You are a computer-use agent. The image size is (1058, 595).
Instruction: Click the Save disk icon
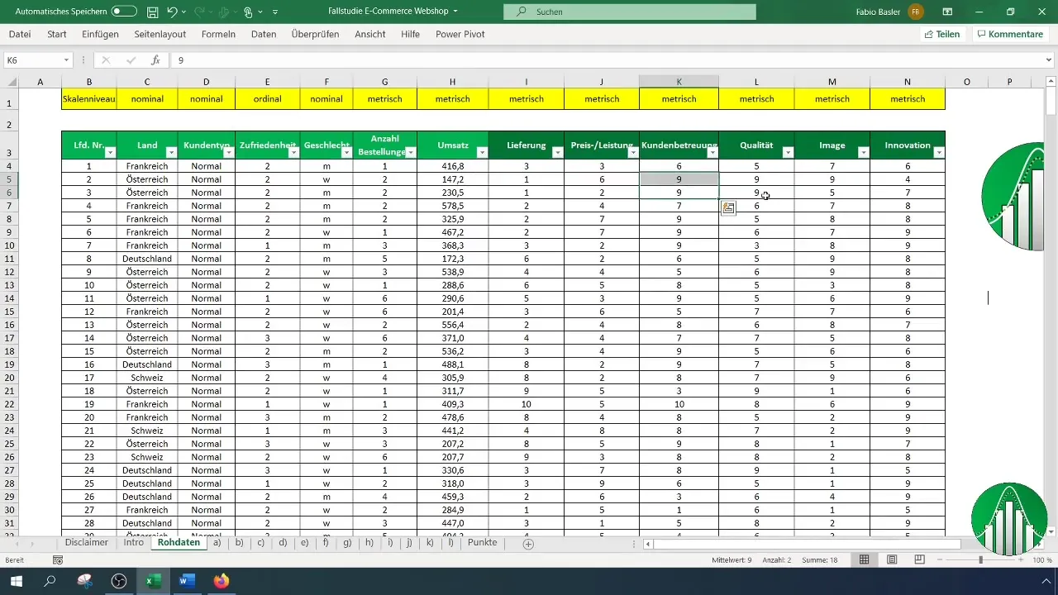(152, 12)
